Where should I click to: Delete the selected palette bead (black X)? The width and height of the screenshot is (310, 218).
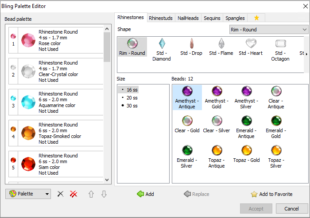[x=60, y=194]
